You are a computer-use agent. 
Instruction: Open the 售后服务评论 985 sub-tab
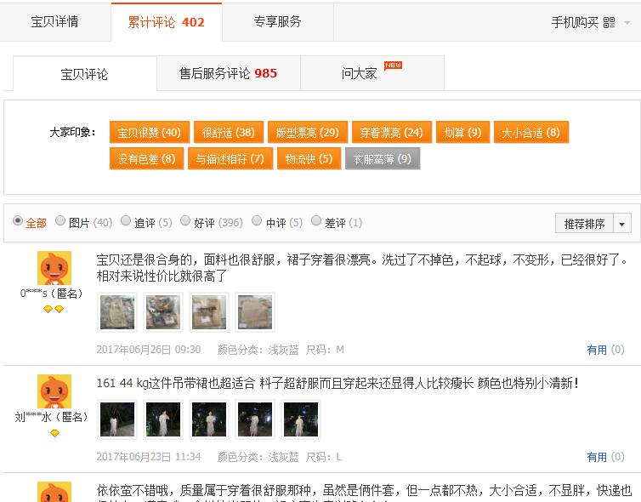(229, 73)
